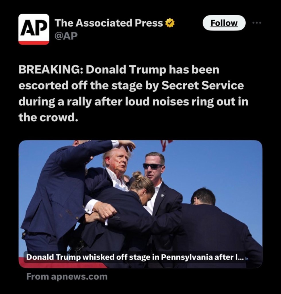This screenshot has height=294, width=281.
Task: Open the three-dot more options menu
Action: pos(257,23)
